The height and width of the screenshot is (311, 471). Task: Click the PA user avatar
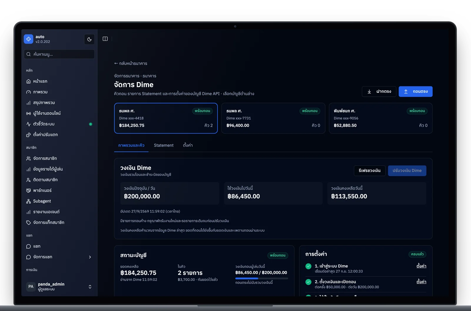point(31,287)
